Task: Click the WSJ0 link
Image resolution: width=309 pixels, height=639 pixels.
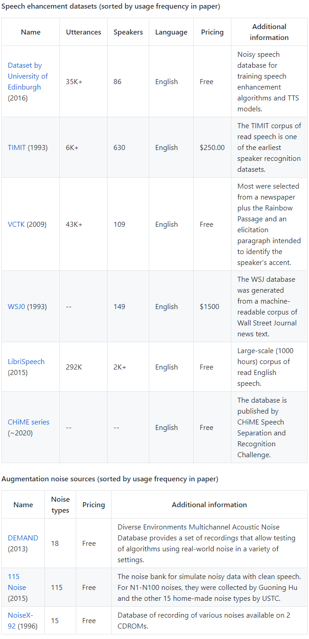Action: [x=16, y=307]
